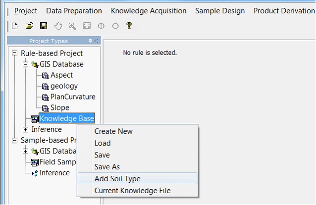Select the highlighted Knowledge Base label
Viewport: 316px width, 205px height.
pyautogui.click(x=67, y=118)
